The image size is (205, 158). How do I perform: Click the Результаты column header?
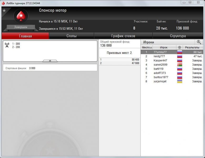point(192,47)
